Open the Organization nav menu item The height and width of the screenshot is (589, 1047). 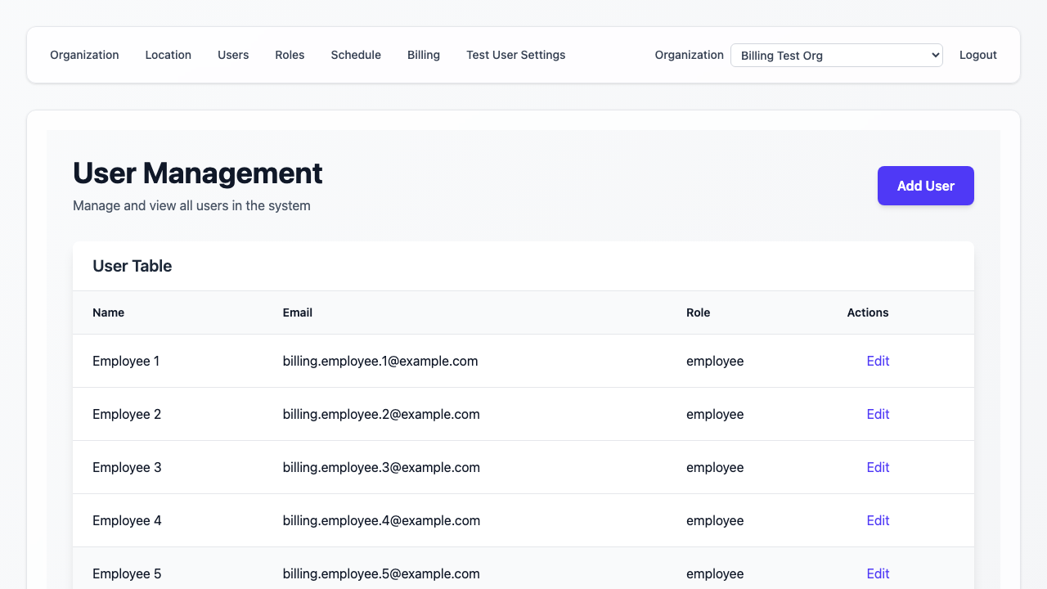tap(84, 55)
